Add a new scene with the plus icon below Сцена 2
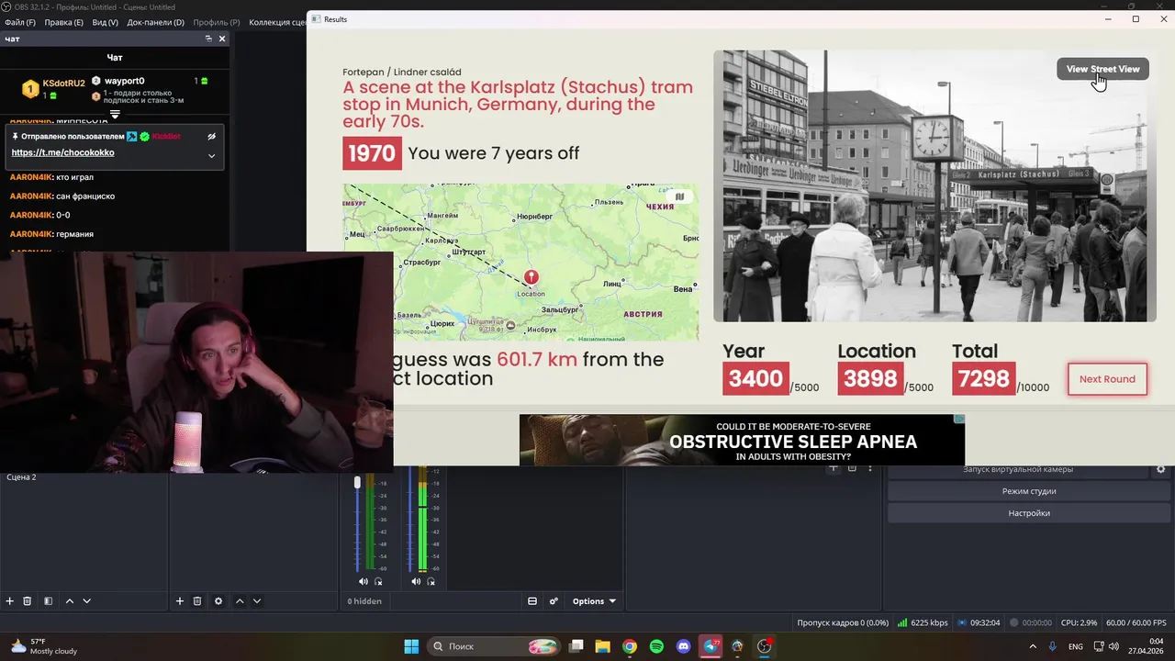 click(x=10, y=601)
